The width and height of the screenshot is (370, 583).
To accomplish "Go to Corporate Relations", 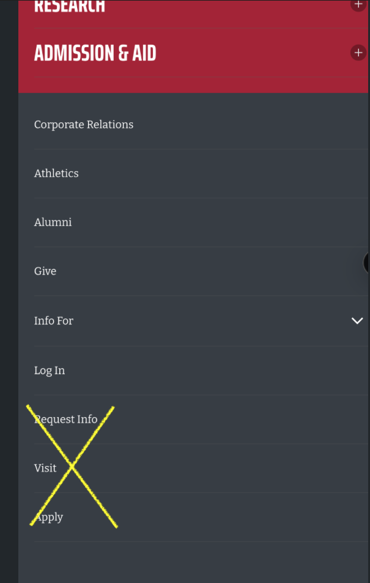I will [84, 124].
